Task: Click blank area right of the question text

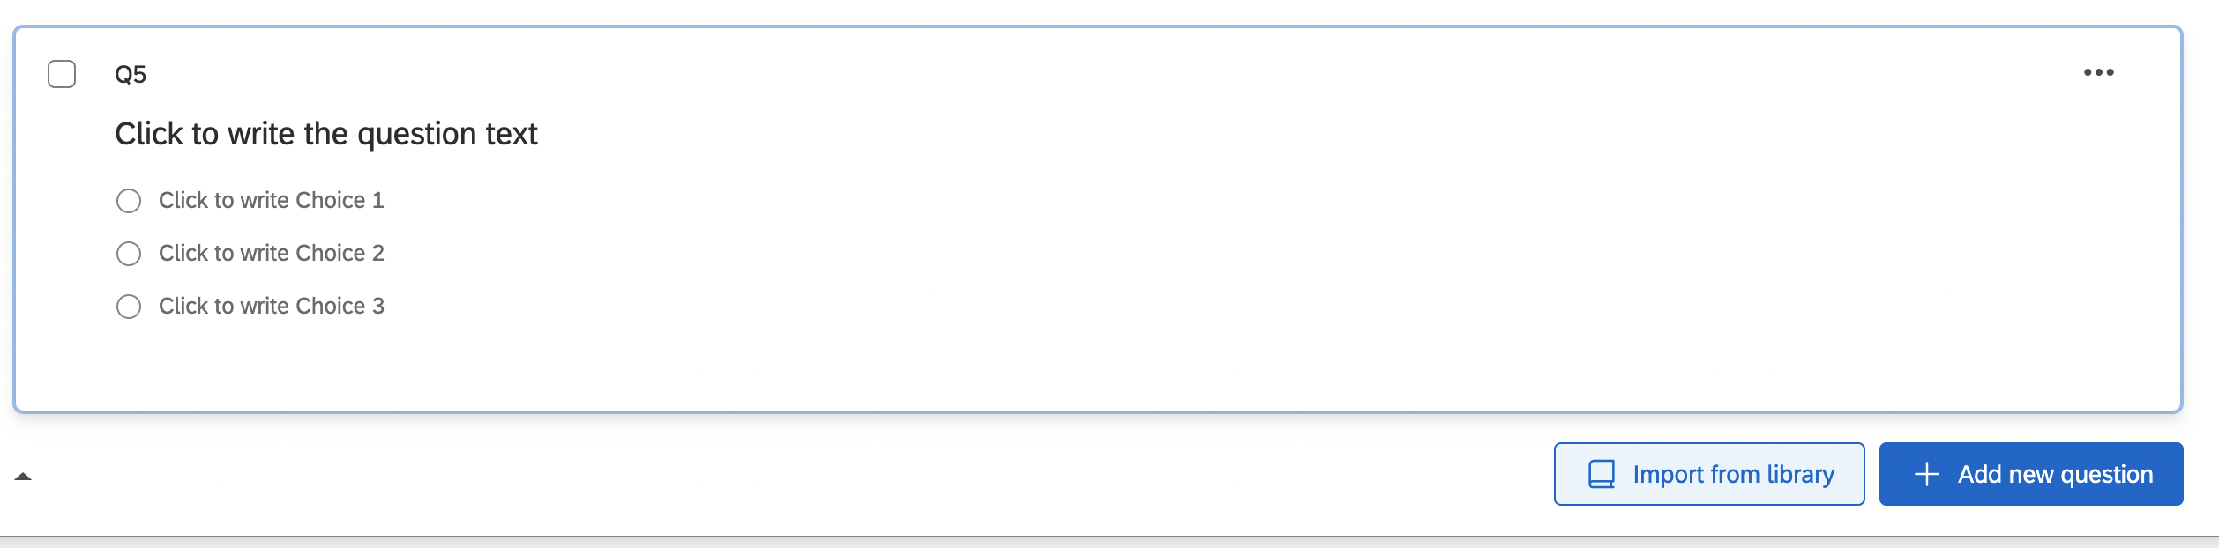Action: (x=1235, y=134)
